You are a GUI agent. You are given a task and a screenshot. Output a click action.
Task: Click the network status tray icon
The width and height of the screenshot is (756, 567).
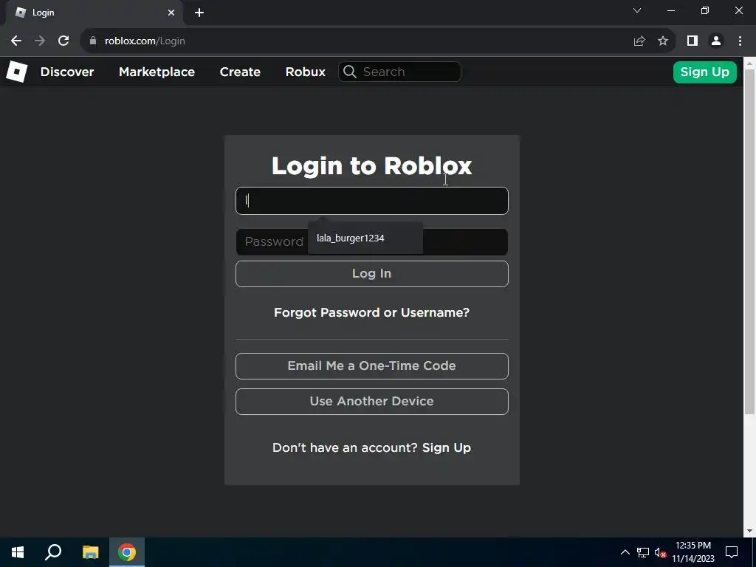[643, 552]
